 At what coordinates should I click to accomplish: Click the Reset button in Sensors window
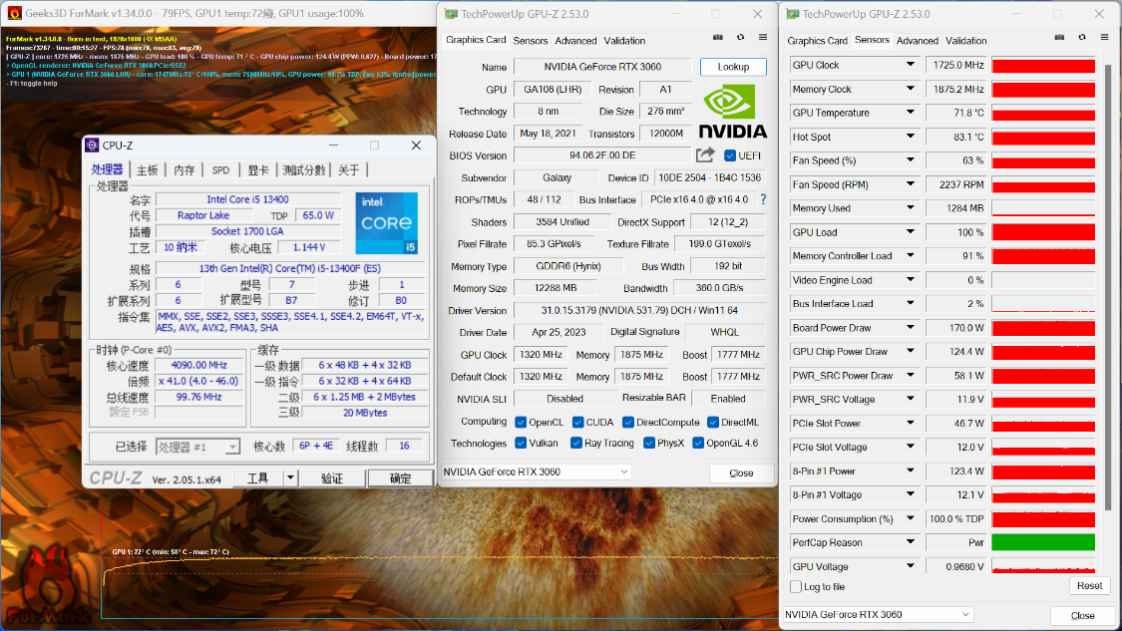point(1089,585)
